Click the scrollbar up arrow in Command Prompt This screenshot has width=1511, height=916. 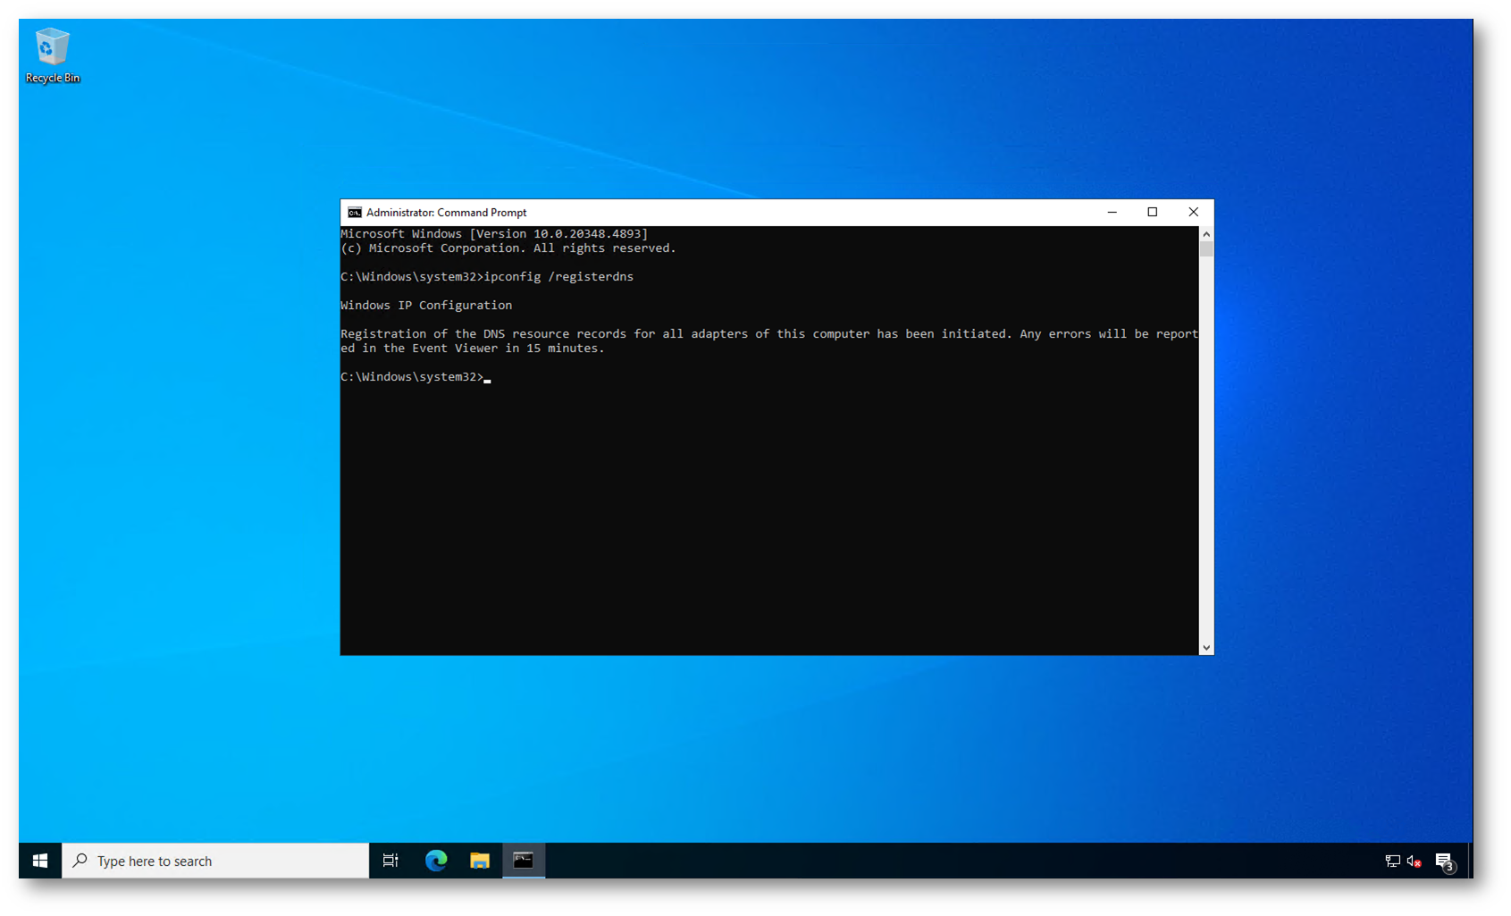click(1206, 234)
